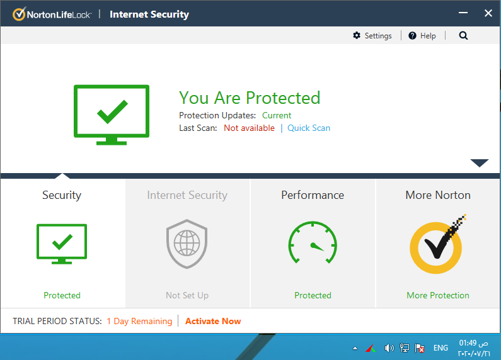Click the NortonLifeLock logo in title bar

(x=52, y=14)
